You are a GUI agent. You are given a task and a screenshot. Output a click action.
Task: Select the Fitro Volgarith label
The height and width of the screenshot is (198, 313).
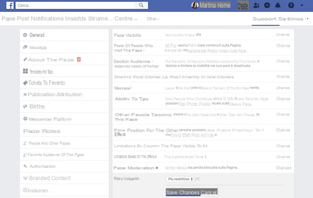coord(126,179)
